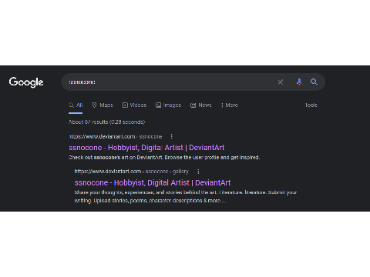The image size is (370, 277).
Task: Click the 'About 87 results' text
Action: 106,122
